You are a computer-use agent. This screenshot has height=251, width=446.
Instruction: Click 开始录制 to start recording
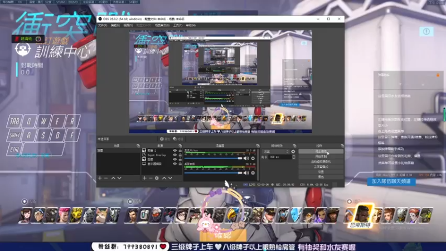(321, 157)
